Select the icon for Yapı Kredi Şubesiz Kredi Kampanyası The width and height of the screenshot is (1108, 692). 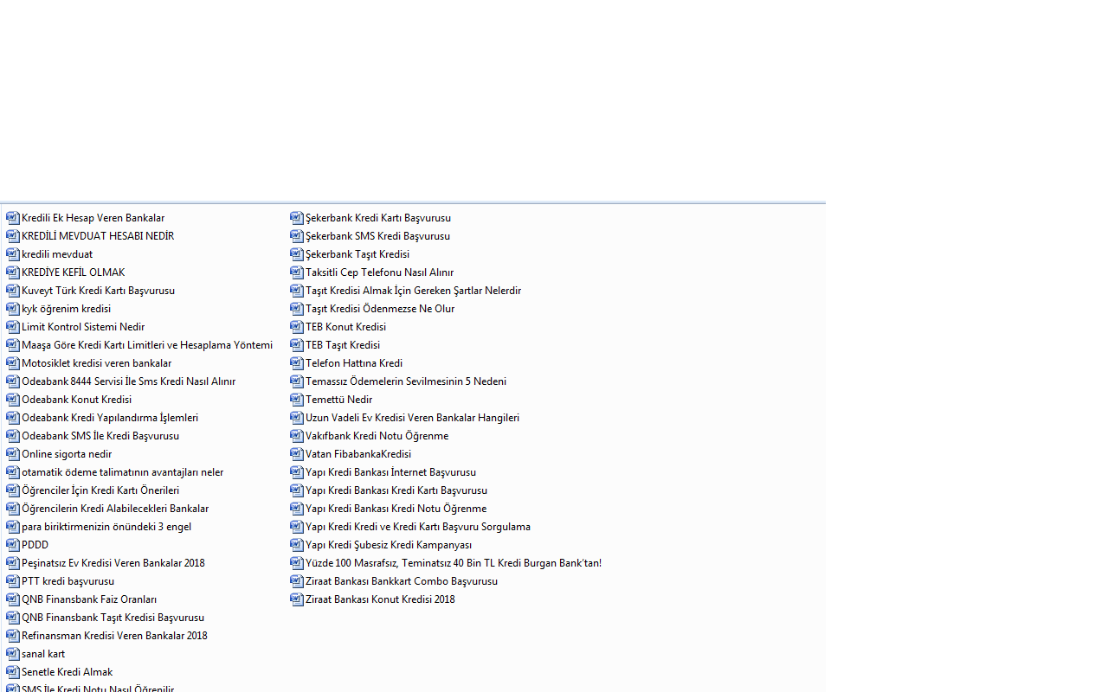(x=297, y=545)
